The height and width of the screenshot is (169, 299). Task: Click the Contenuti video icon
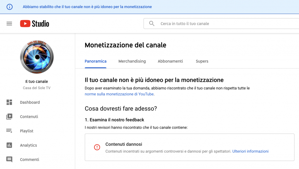click(9, 117)
